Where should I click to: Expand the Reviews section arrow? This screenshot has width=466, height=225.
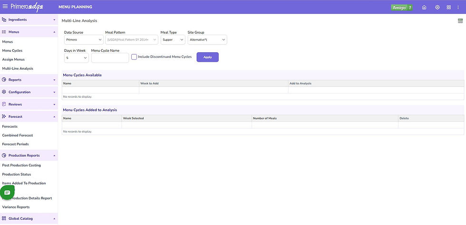54,104
